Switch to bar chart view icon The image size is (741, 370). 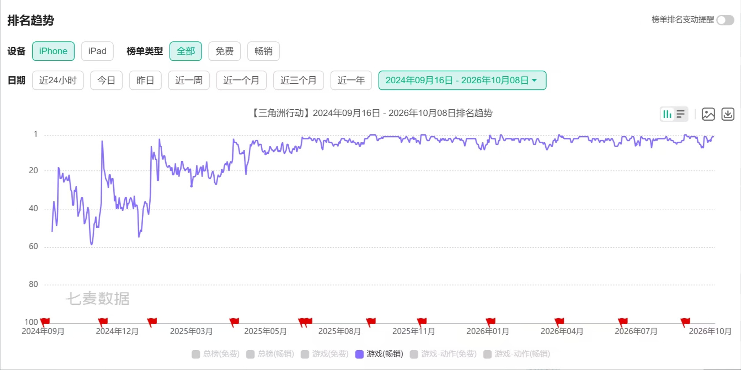(x=667, y=114)
